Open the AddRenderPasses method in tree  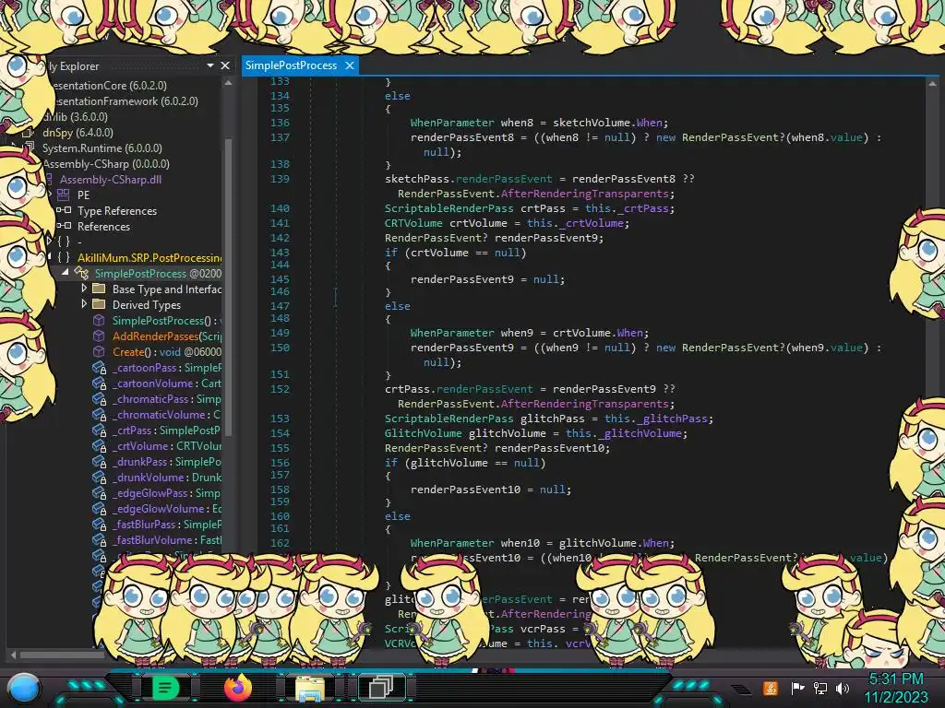tap(167, 336)
